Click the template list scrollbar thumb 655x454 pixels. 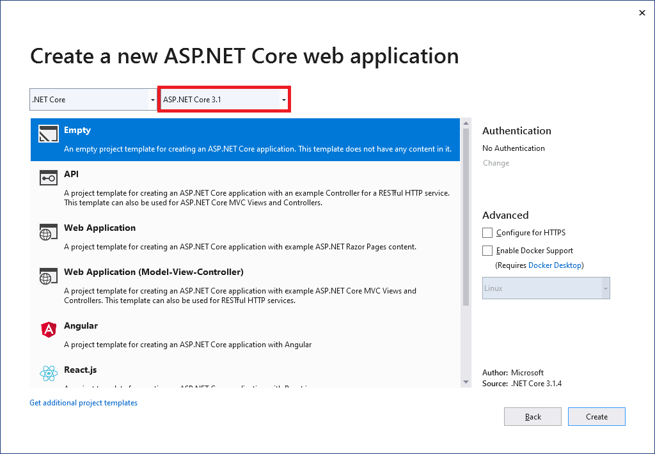click(x=466, y=217)
